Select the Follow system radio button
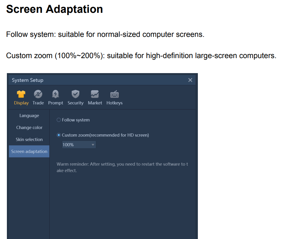The image size is (281, 239). click(x=58, y=120)
